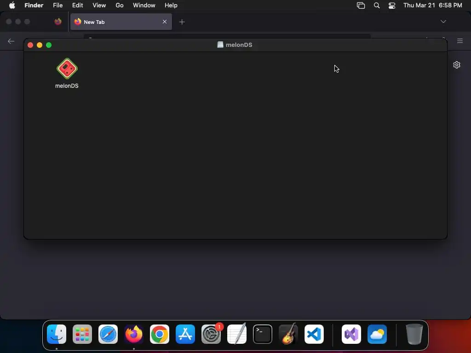This screenshot has height=353, width=471.
Task: Launch Google Chrome from the Dock
Action: pos(160,334)
